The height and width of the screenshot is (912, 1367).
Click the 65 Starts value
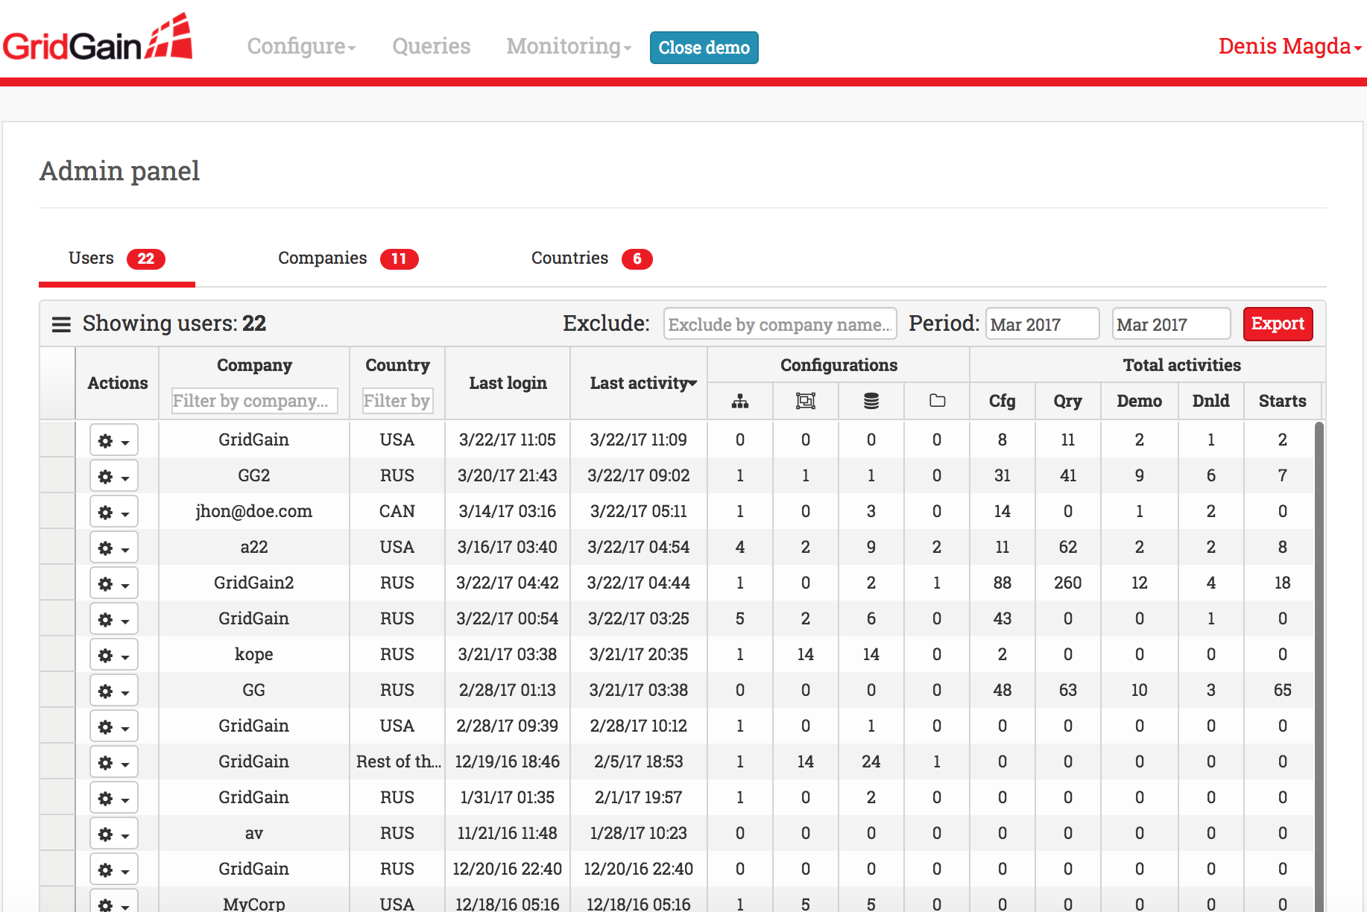[1282, 690]
